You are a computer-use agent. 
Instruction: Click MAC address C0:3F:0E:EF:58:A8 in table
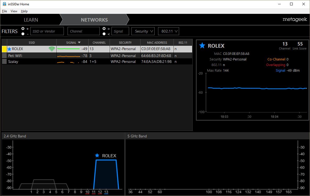156,49
